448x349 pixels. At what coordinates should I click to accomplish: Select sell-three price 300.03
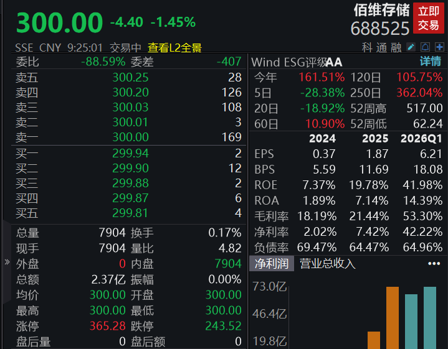point(131,107)
